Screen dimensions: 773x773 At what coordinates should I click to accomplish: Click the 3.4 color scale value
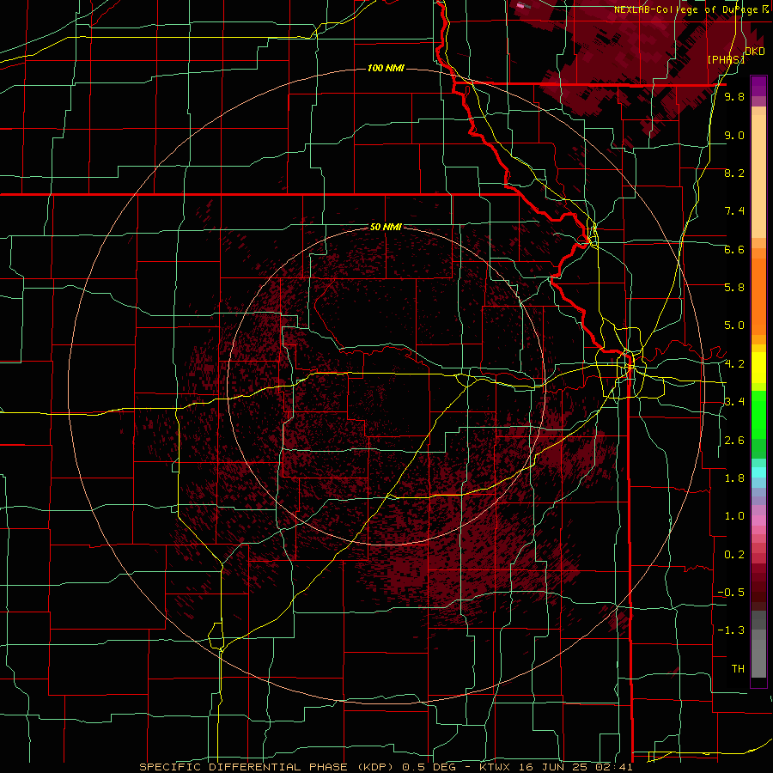pyautogui.click(x=734, y=402)
